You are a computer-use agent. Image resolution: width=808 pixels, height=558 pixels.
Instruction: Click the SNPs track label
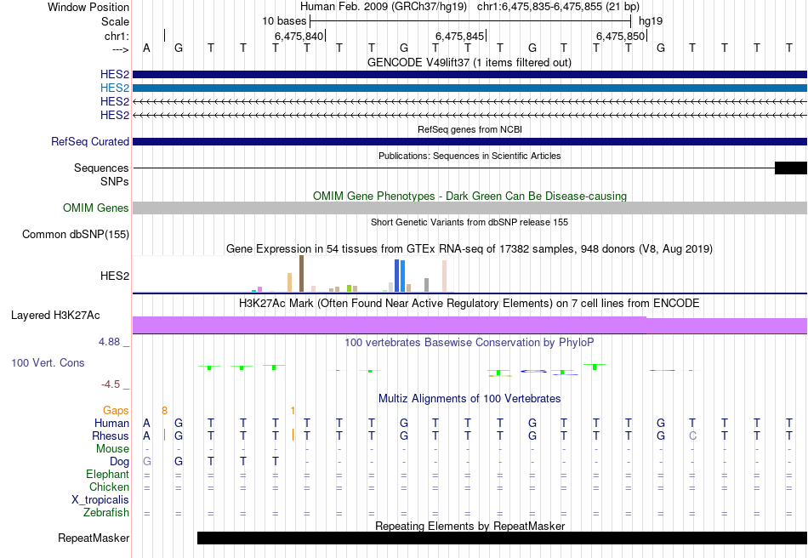115,181
